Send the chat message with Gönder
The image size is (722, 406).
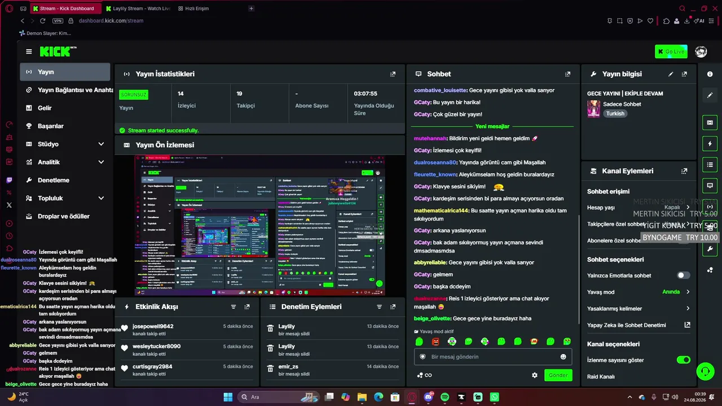coord(558,375)
